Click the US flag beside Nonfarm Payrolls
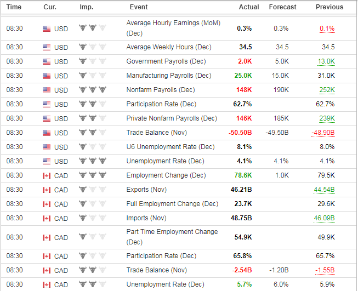The image size is (358, 291). (46, 90)
